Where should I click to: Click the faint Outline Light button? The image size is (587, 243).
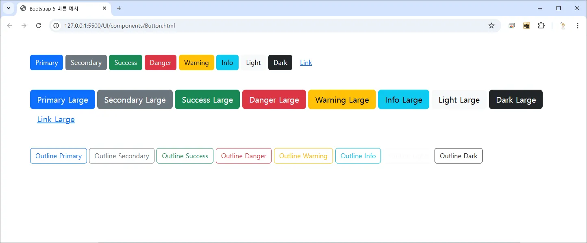(x=408, y=156)
